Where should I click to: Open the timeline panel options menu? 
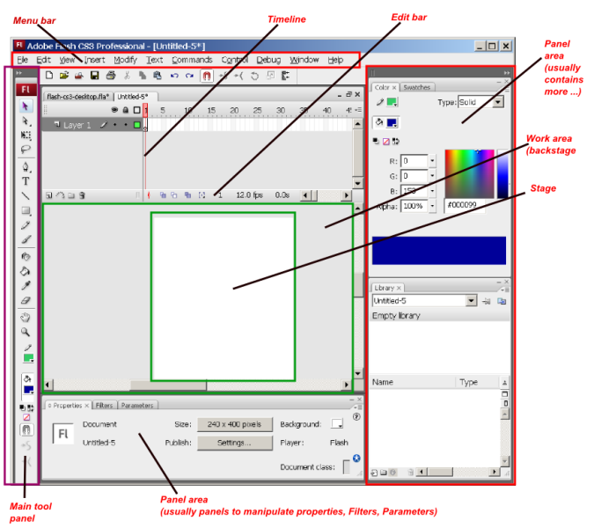[358, 110]
